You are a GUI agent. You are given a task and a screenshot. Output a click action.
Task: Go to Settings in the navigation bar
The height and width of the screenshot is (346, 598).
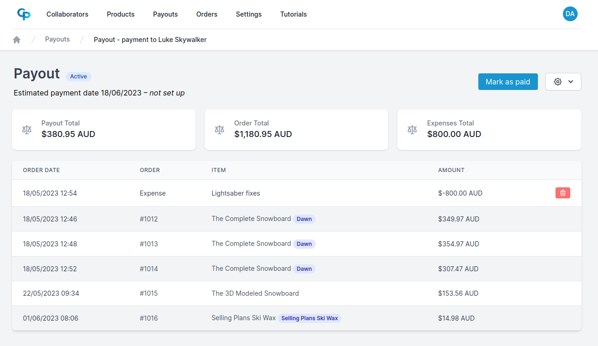click(x=249, y=14)
